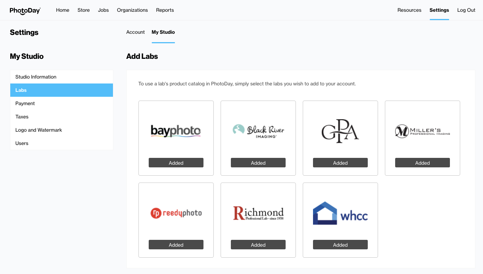The width and height of the screenshot is (483, 274).
Task: Open the Jobs section
Action: (103, 10)
